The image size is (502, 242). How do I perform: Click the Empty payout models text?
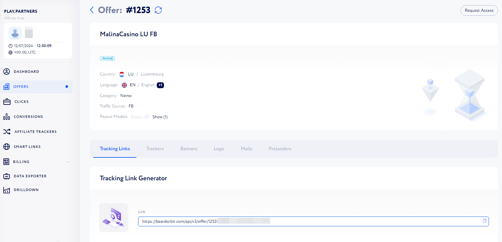137,117
